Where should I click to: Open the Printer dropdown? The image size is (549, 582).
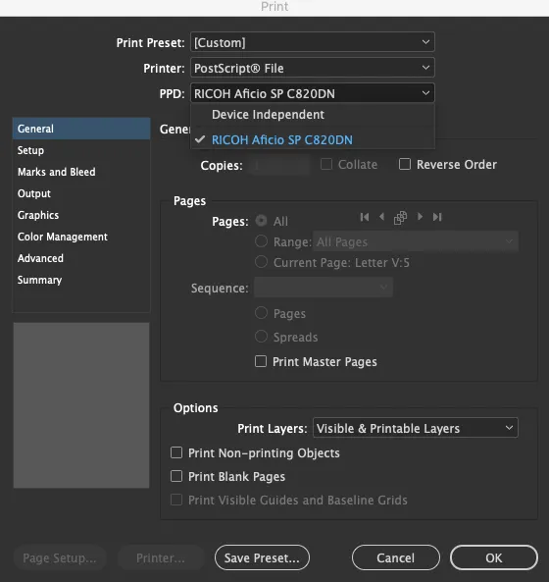tap(313, 68)
